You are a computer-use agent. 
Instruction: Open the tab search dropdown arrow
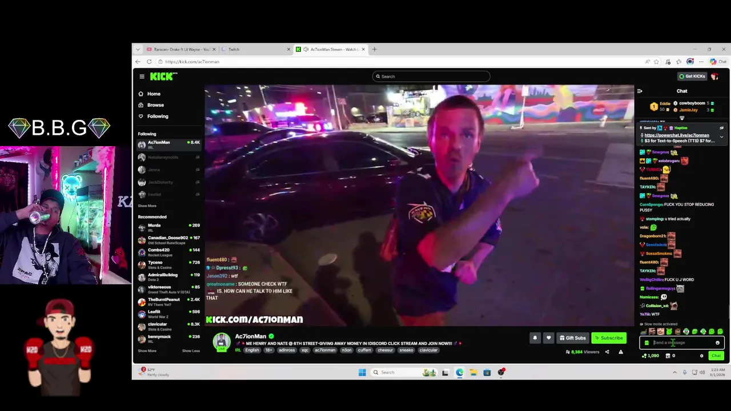pyautogui.click(x=138, y=49)
